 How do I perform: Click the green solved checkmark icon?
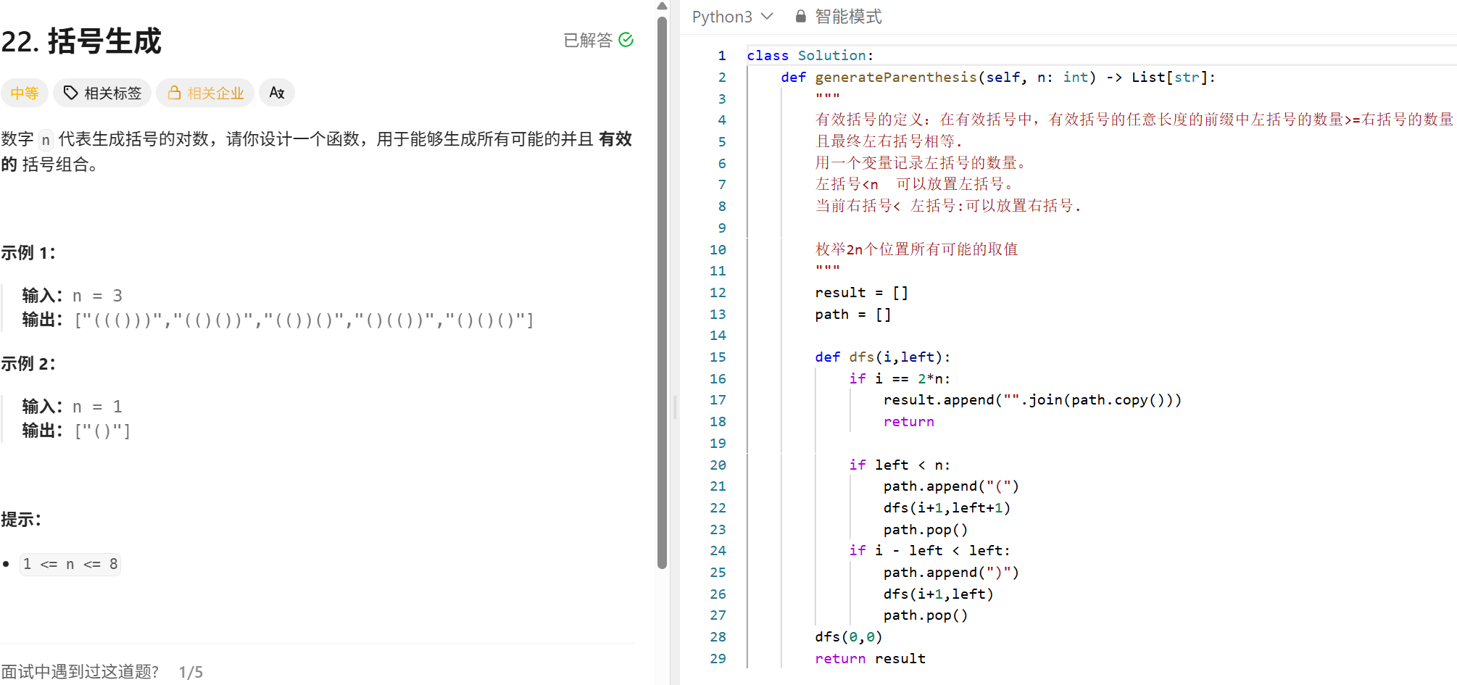tap(626, 40)
